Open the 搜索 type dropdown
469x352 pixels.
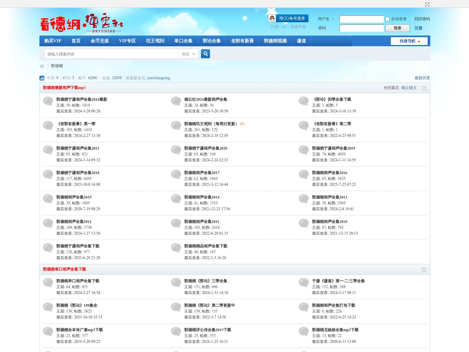coord(188,54)
